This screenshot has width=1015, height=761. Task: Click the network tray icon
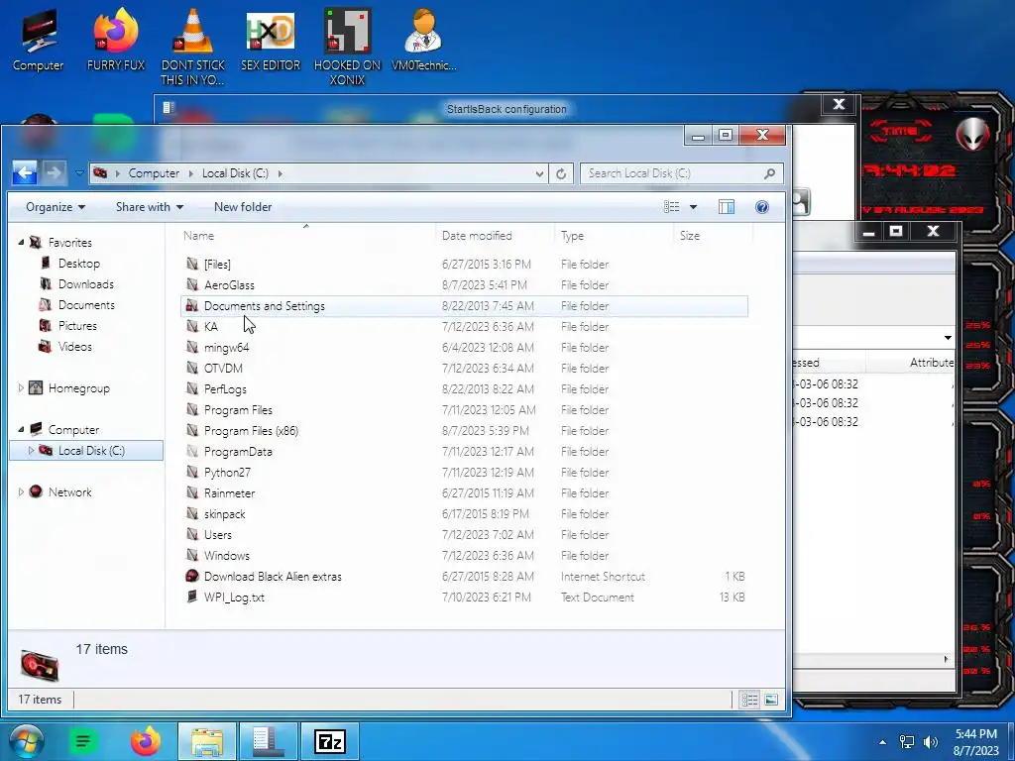906,742
